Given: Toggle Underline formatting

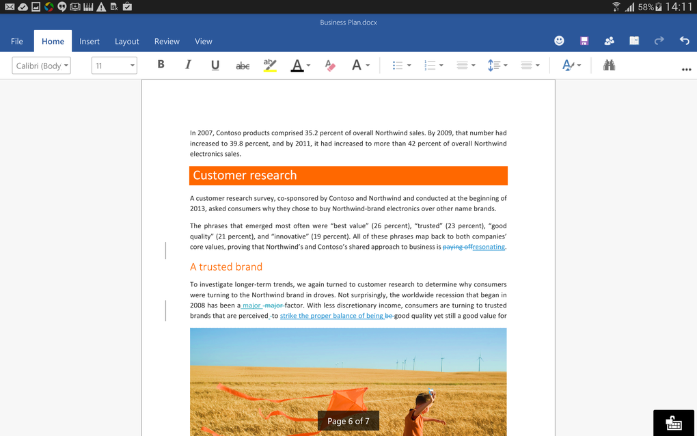Looking at the screenshot, I should 215,64.
